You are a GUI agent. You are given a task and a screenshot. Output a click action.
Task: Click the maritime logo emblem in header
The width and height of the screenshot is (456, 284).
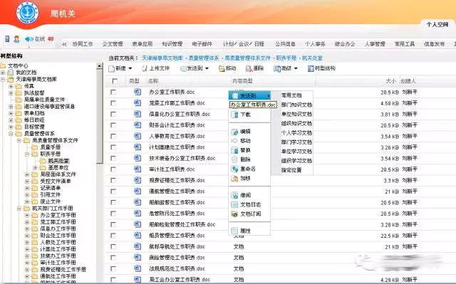click(x=27, y=13)
